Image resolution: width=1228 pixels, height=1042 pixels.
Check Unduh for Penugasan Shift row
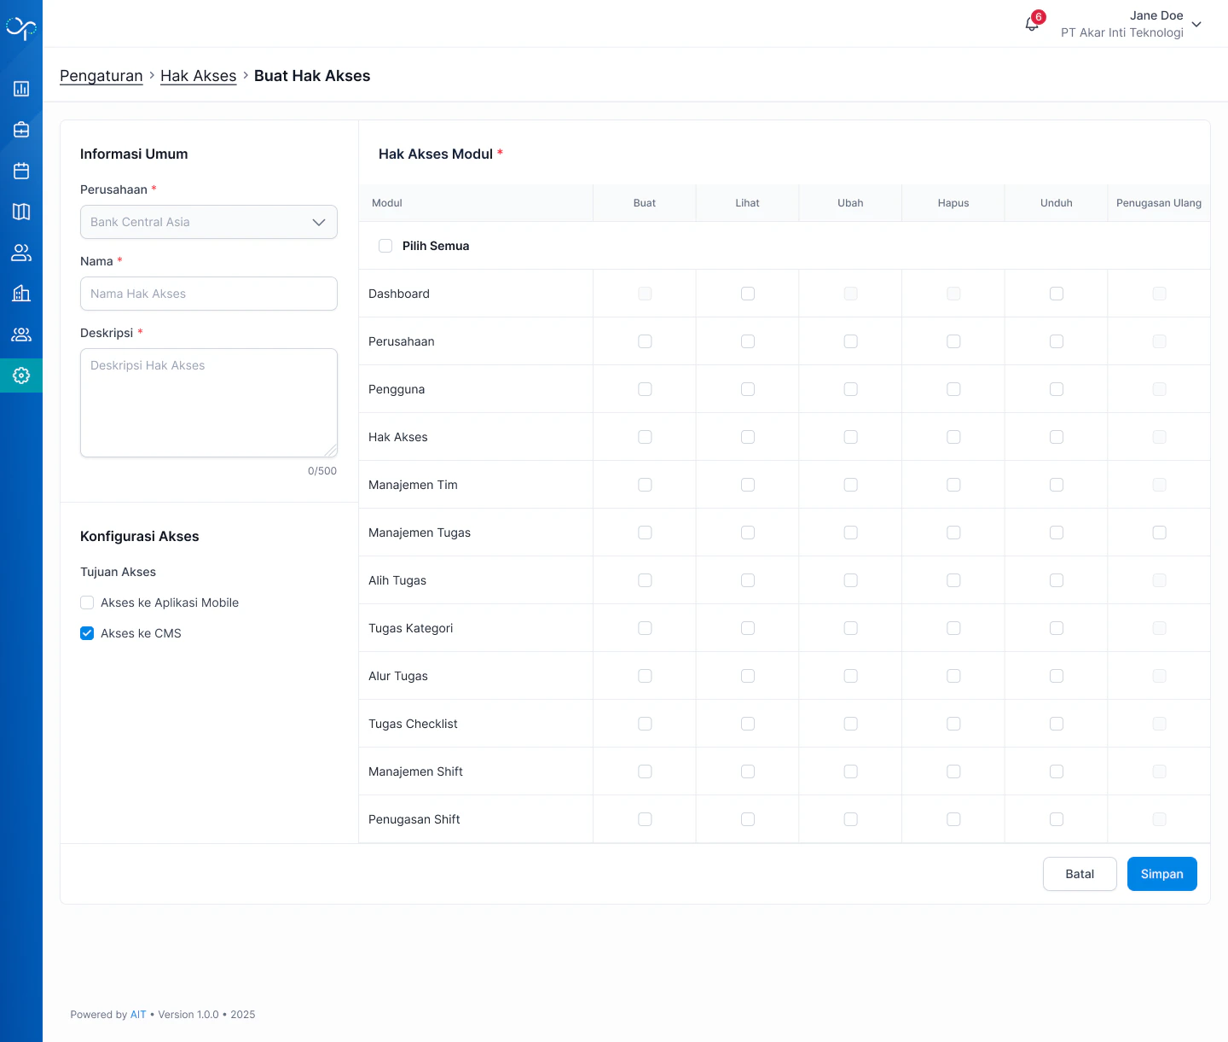(x=1057, y=819)
